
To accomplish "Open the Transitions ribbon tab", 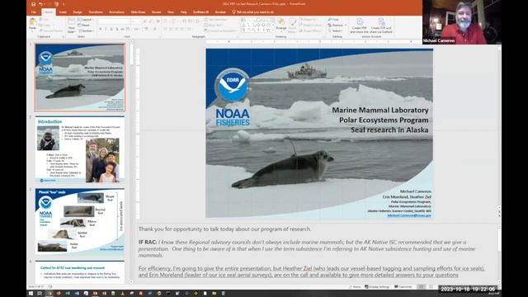I will pos(96,12).
